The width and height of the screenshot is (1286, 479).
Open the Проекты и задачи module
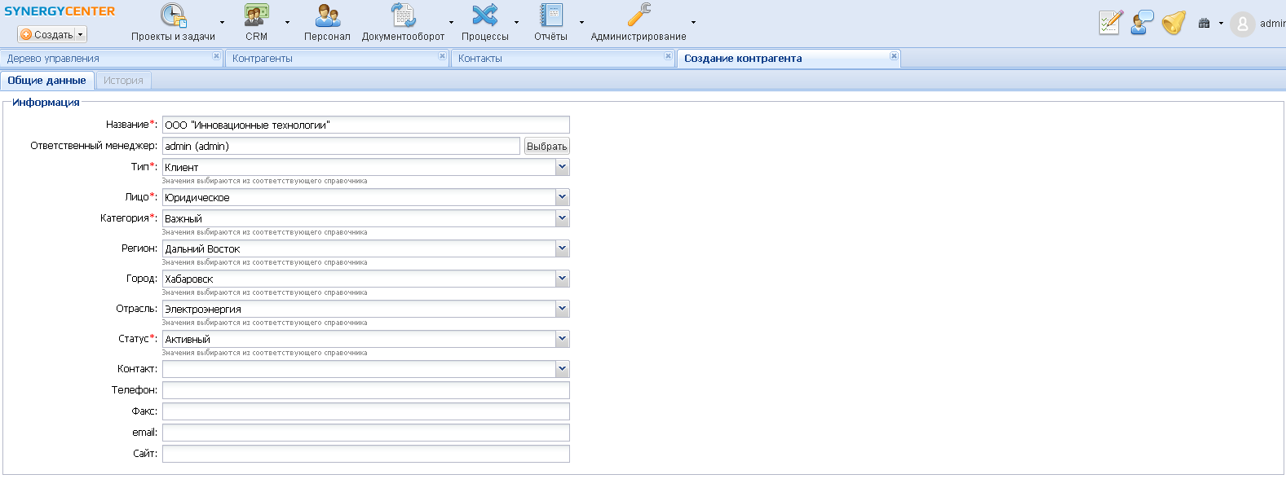pyautogui.click(x=173, y=16)
